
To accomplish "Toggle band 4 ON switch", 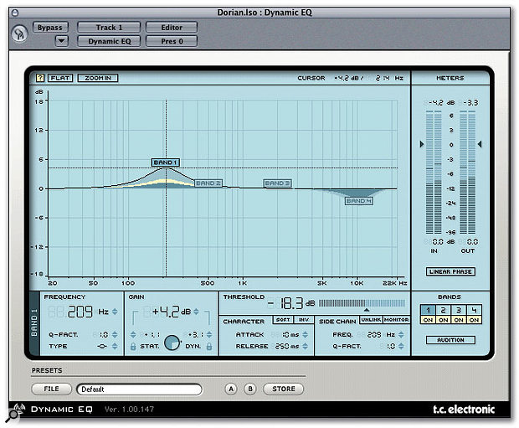I will coord(474,320).
